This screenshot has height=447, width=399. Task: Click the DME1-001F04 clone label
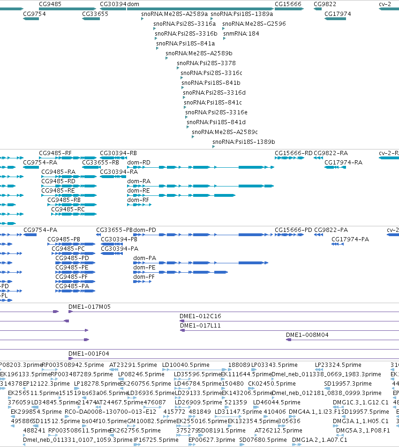tap(89, 353)
